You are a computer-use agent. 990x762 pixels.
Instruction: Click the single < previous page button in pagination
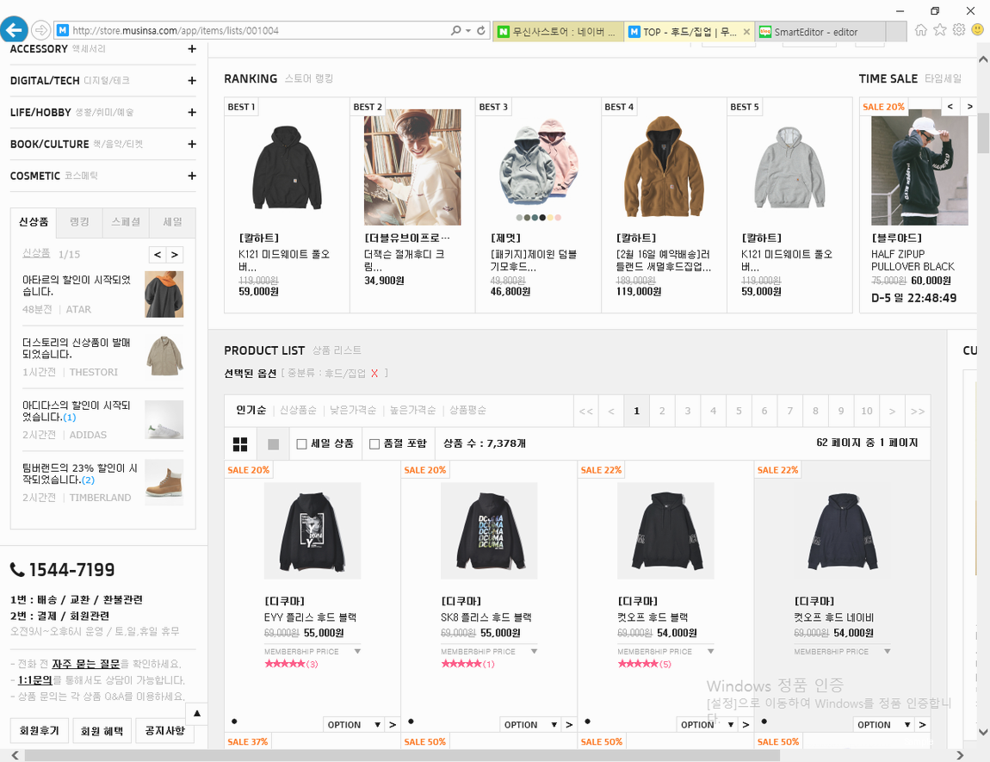(x=611, y=411)
